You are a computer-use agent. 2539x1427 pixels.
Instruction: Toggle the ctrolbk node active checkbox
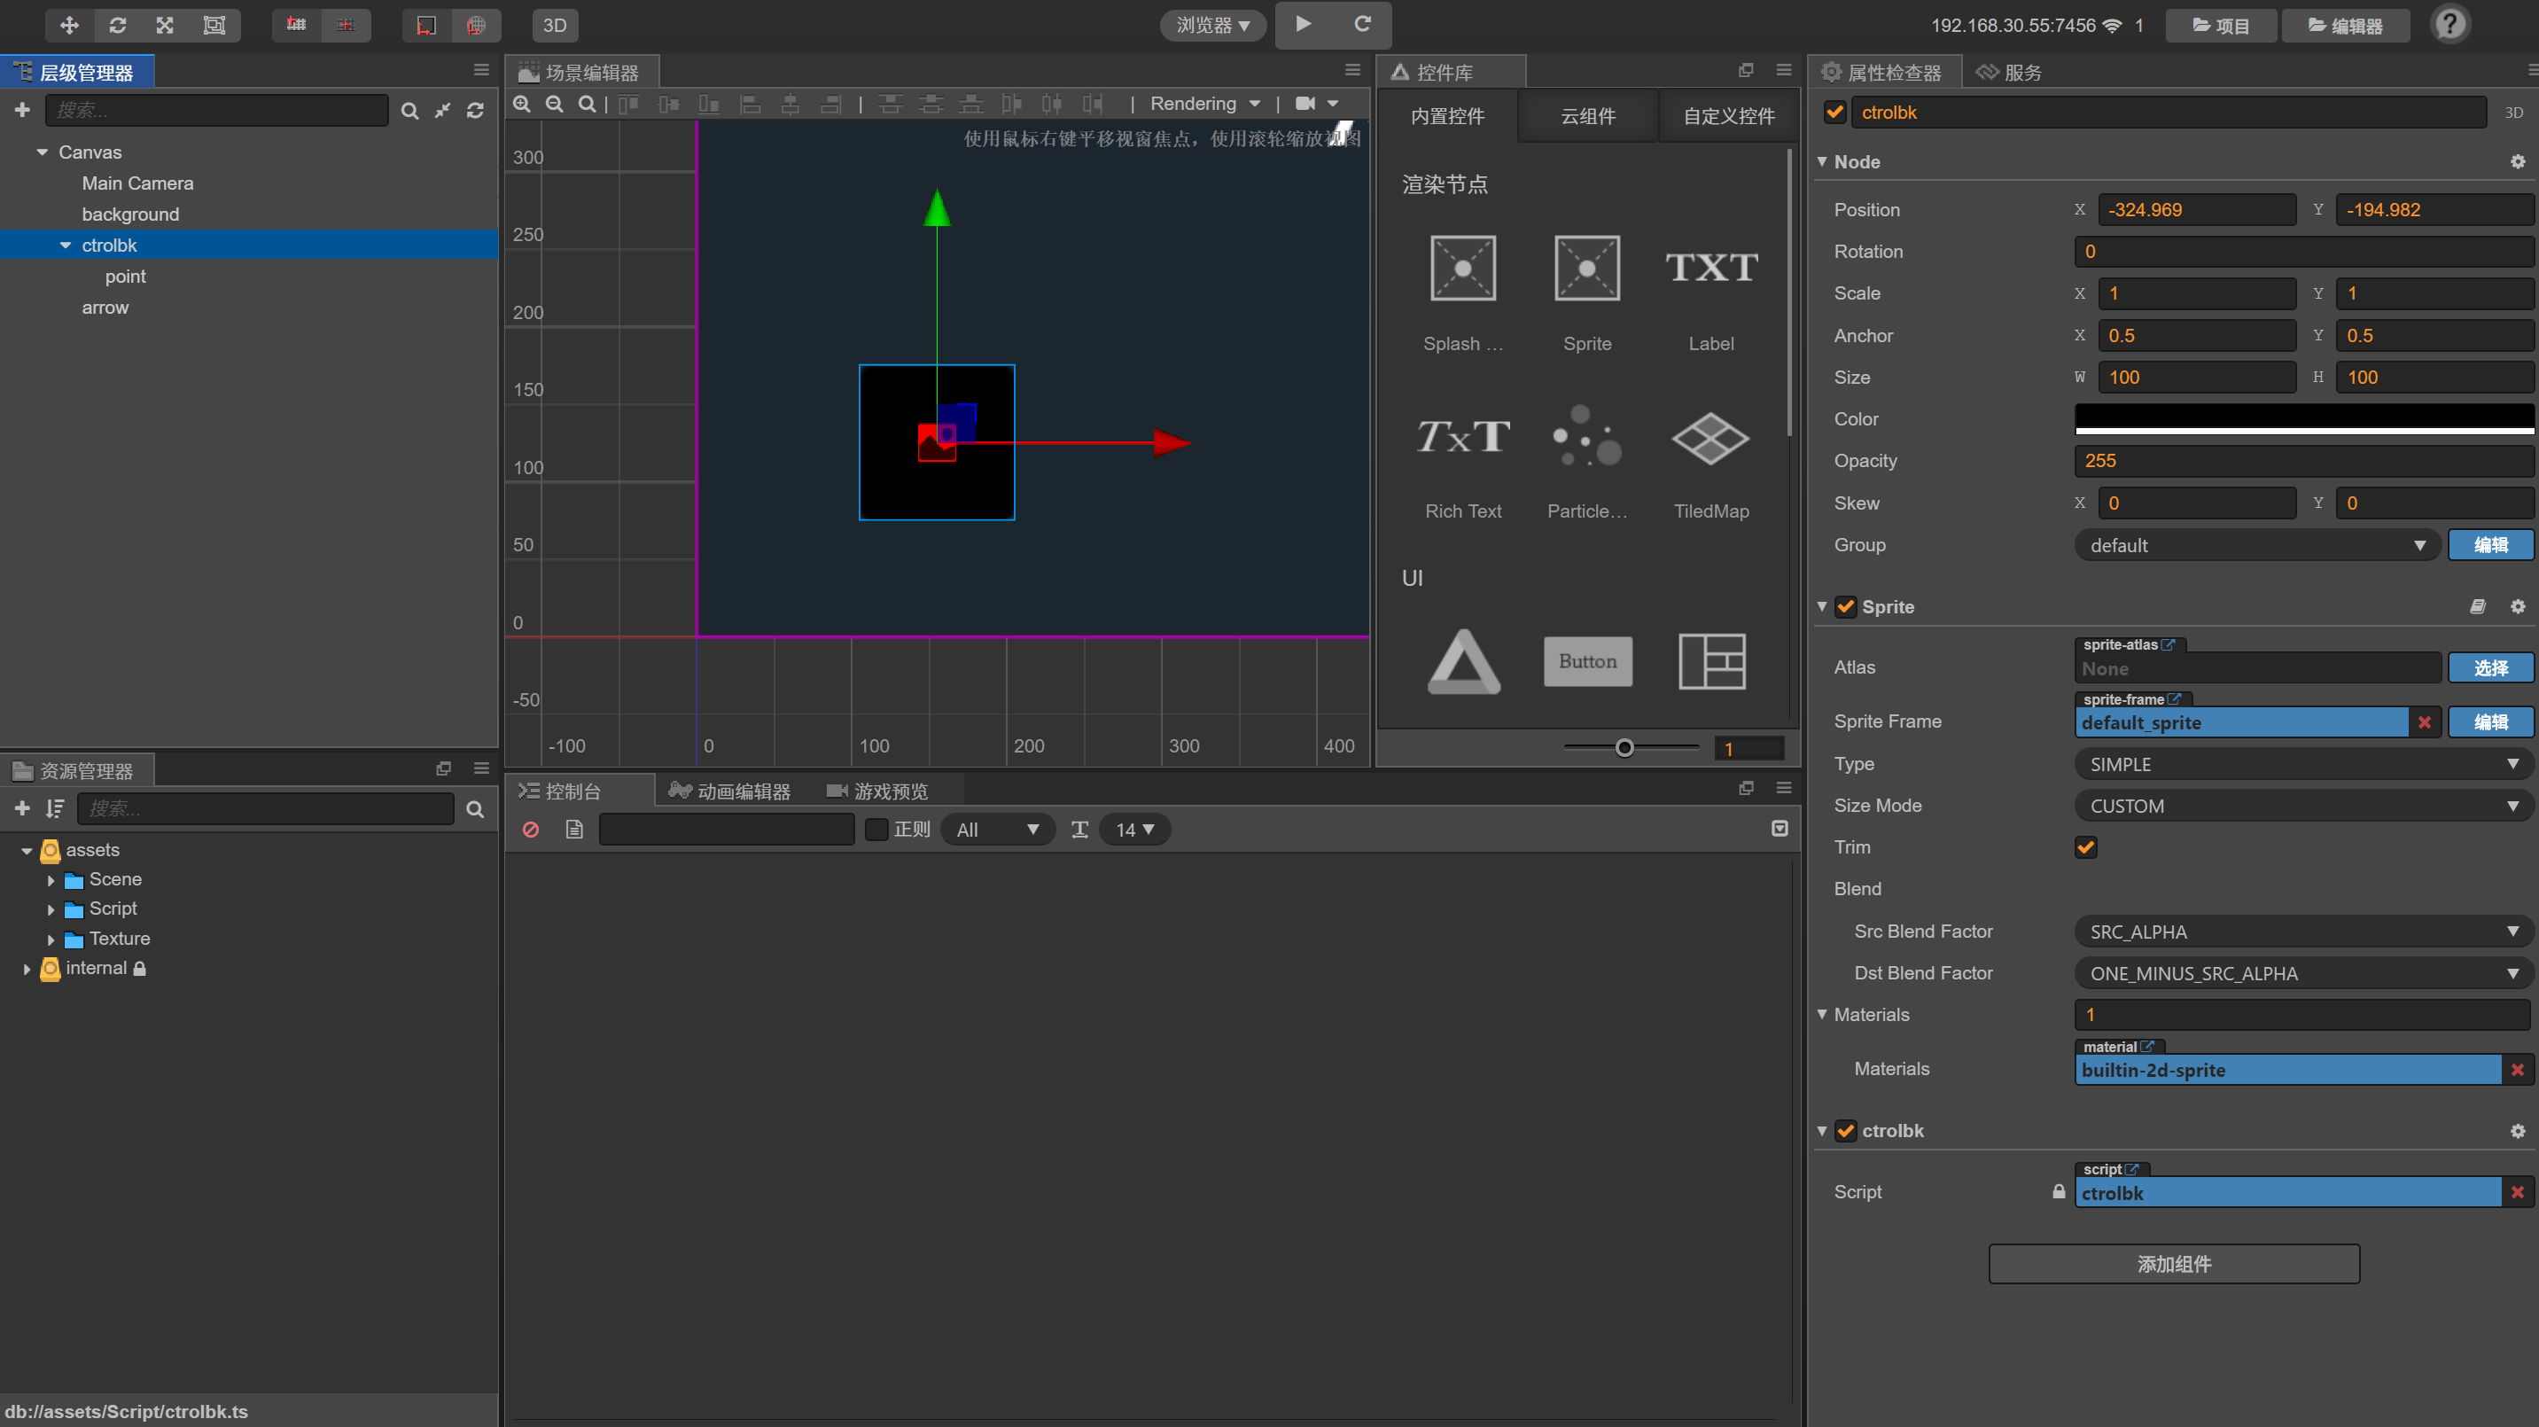tap(1834, 113)
